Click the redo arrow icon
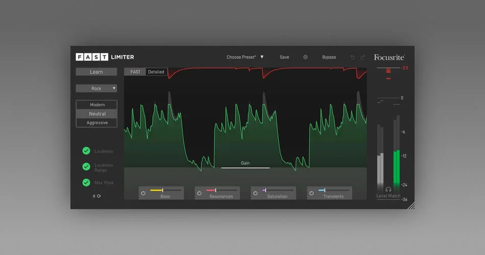 pos(362,58)
